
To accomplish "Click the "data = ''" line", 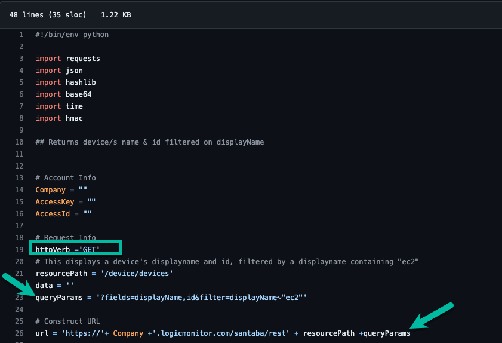I will 55,285.
